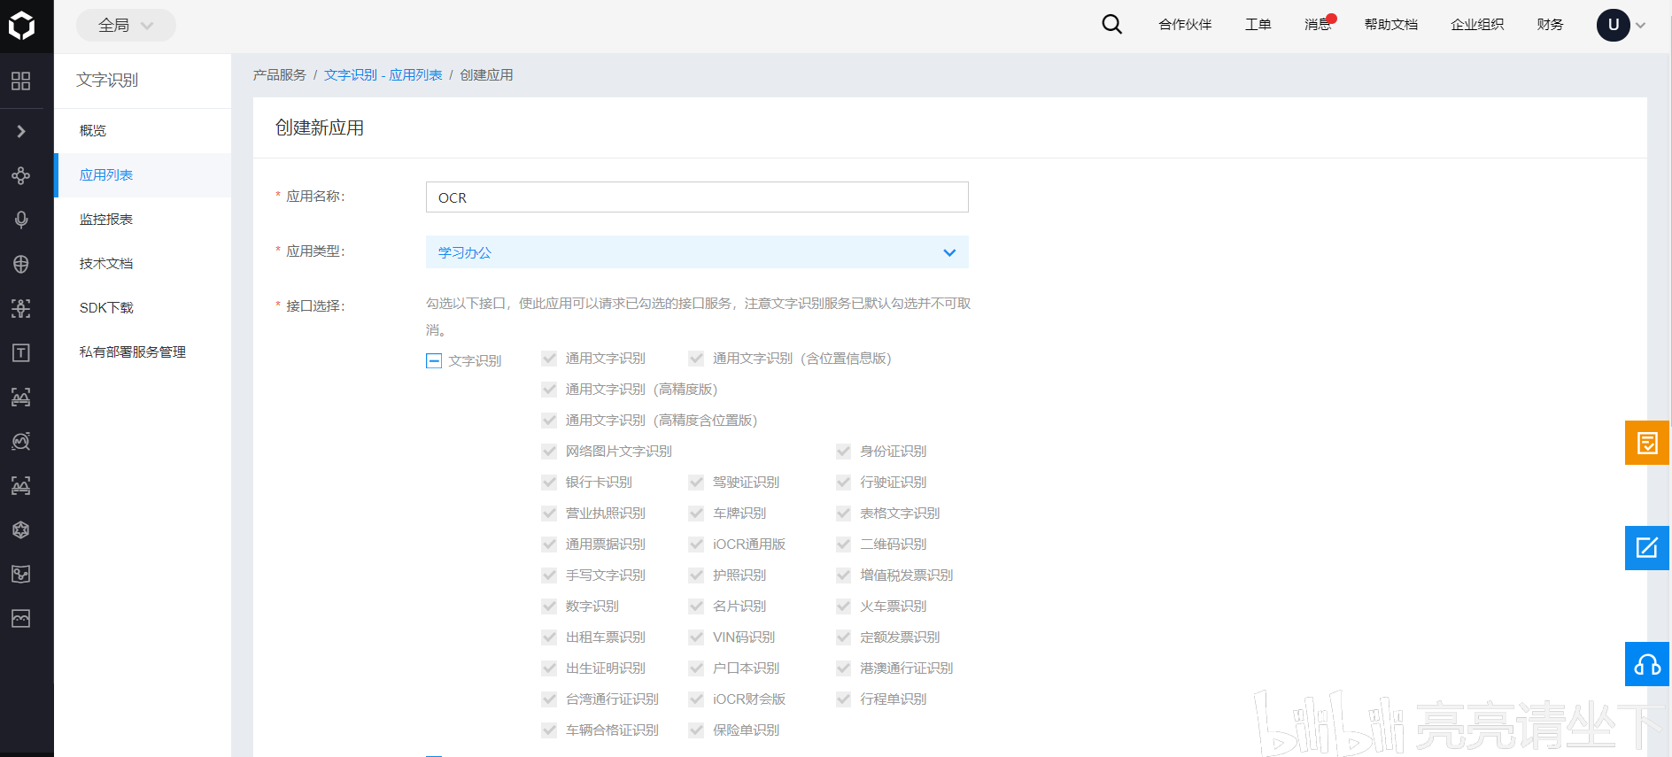
Task: Open 消息 notifications in top bar
Action: coord(1318,25)
